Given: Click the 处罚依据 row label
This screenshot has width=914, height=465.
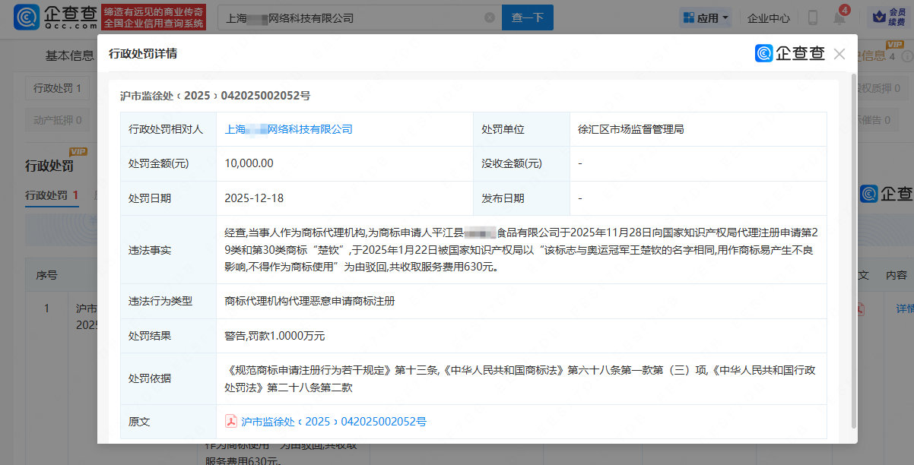Looking at the screenshot, I should (150, 378).
